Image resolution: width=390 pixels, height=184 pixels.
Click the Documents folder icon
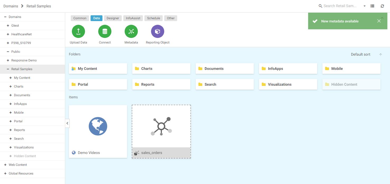(200, 69)
